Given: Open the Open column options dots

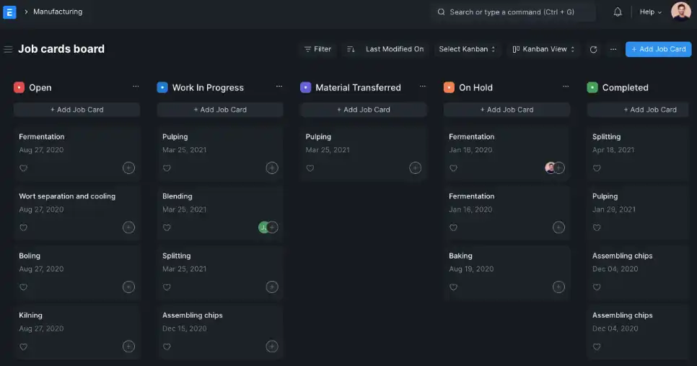Looking at the screenshot, I should click(136, 87).
